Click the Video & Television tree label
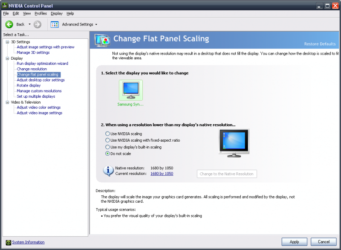341x250 pixels. click(x=26, y=102)
